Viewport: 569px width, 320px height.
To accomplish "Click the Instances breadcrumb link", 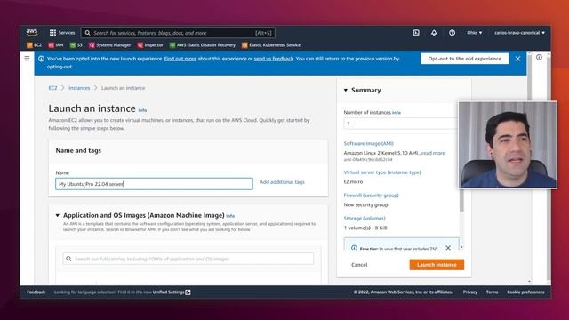I will coord(79,88).
